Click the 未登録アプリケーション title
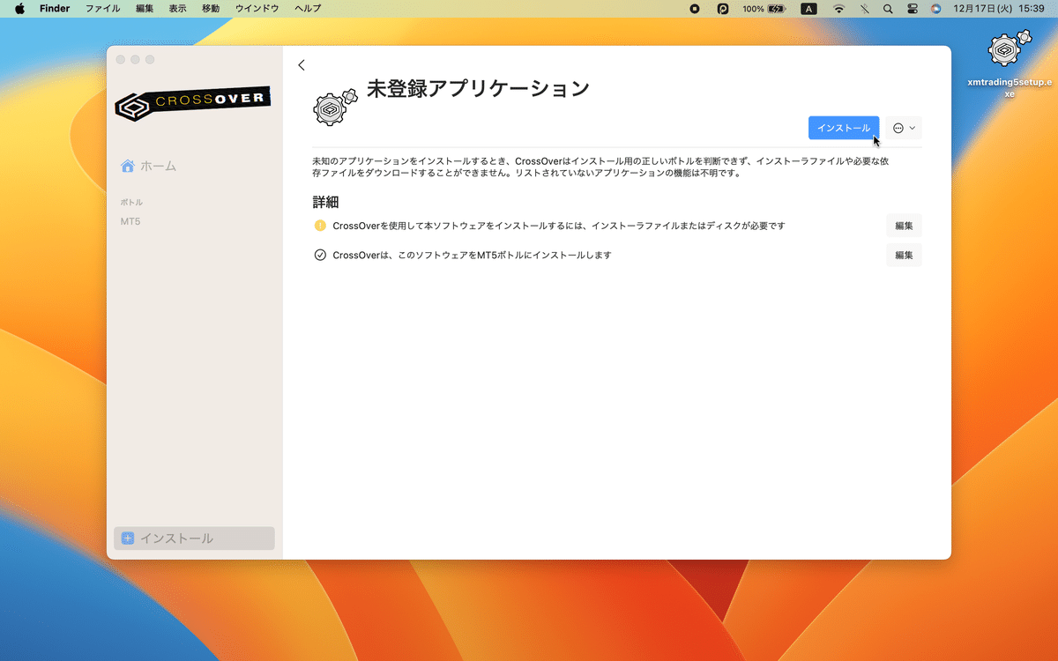 pyautogui.click(x=478, y=89)
